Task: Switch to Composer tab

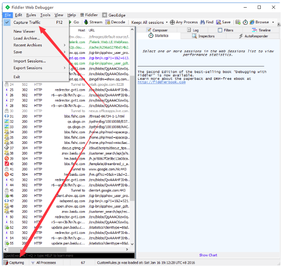Action: tap(157, 30)
